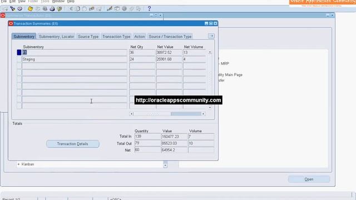This screenshot has width=356, height=200.
Task: Open the Edit menu
Action: click(x=12, y=1)
